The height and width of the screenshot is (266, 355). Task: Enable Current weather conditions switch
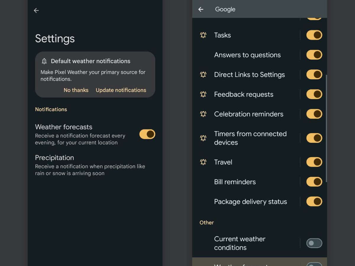coord(314,243)
